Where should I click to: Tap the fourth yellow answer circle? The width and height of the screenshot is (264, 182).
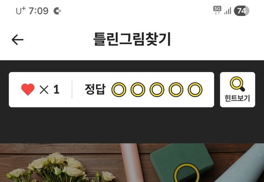(176, 89)
